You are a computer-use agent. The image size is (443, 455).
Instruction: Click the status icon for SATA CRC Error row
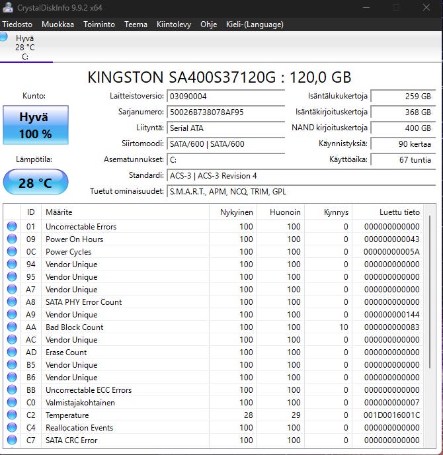[x=12, y=440]
